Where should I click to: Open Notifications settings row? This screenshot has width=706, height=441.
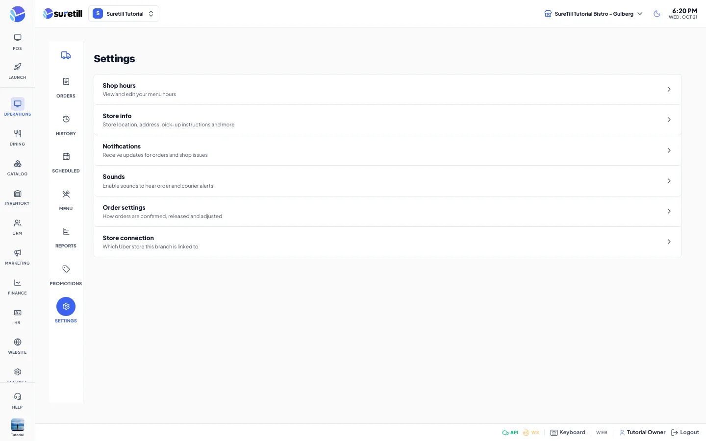click(x=387, y=150)
